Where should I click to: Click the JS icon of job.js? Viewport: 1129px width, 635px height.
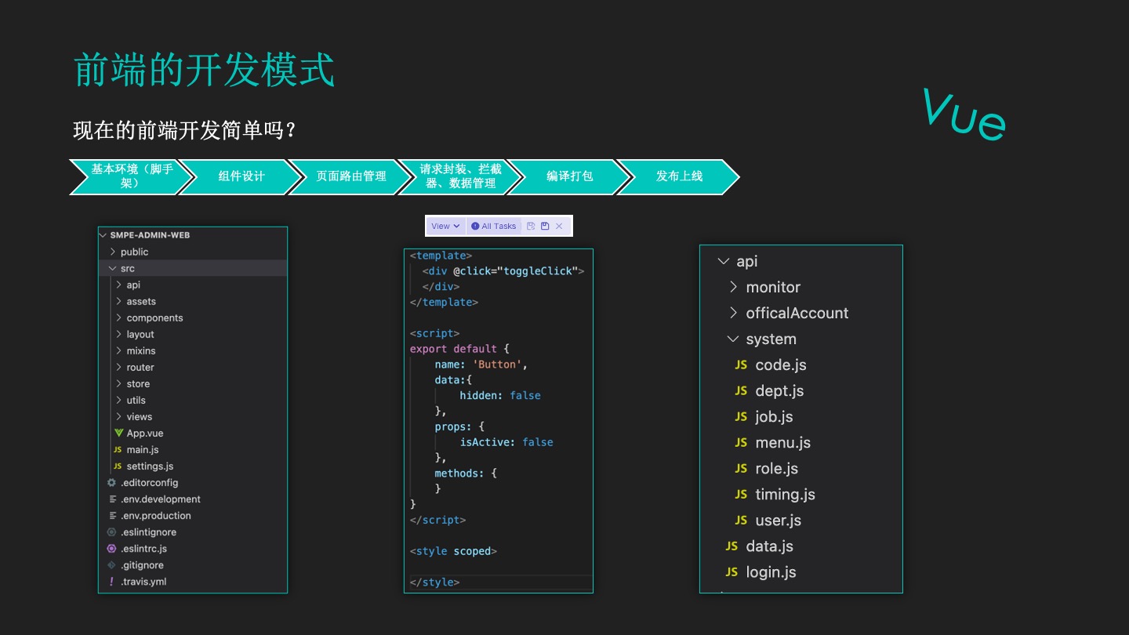[x=741, y=416]
